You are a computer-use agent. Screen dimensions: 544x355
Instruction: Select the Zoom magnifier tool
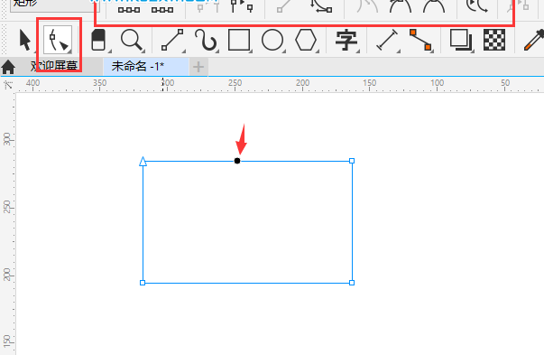(x=132, y=40)
